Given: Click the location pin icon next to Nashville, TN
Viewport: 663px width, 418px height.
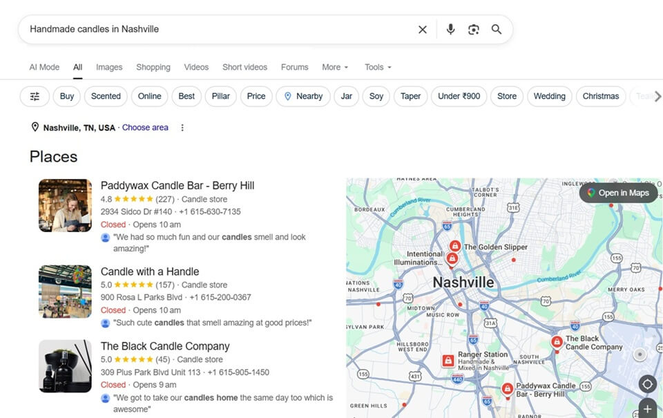Looking at the screenshot, I should click(x=35, y=127).
